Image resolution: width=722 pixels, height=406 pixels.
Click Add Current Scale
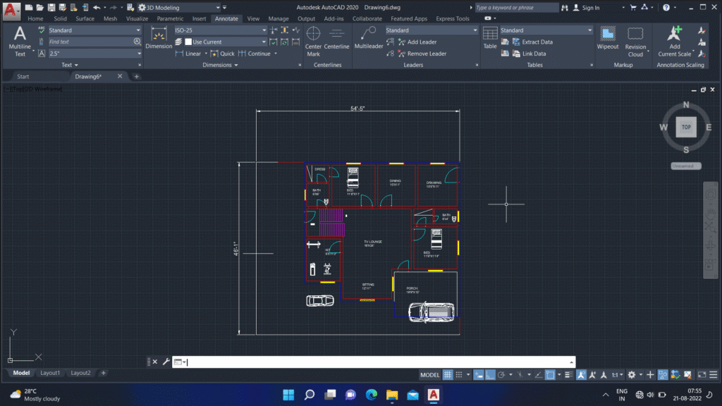click(x=675, y=42)
